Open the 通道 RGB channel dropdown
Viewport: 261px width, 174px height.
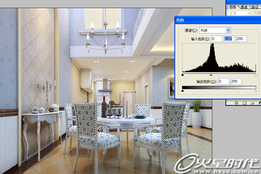215,31
